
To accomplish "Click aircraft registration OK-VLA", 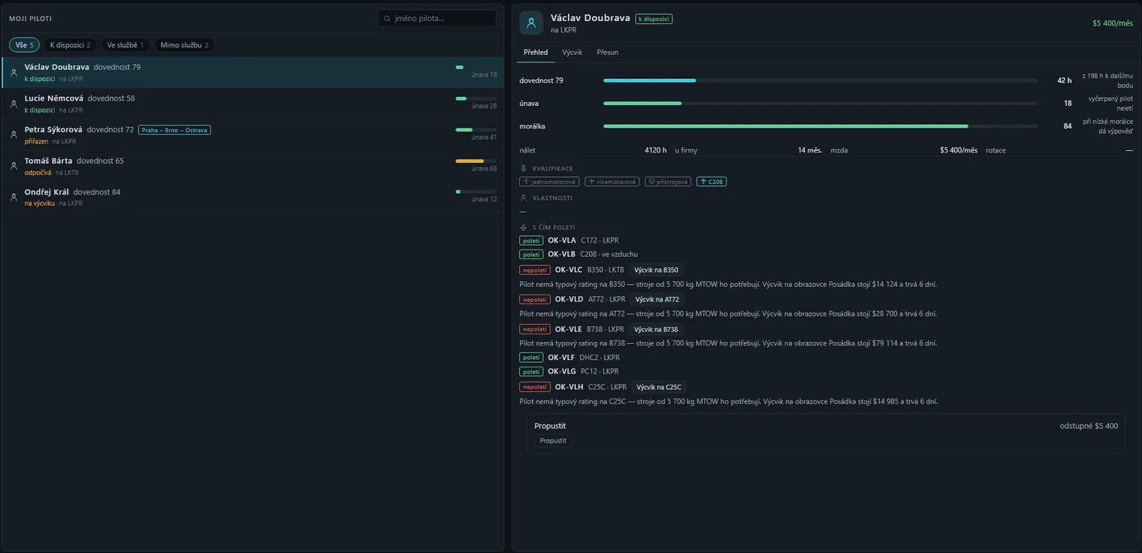I will [562, 240].
